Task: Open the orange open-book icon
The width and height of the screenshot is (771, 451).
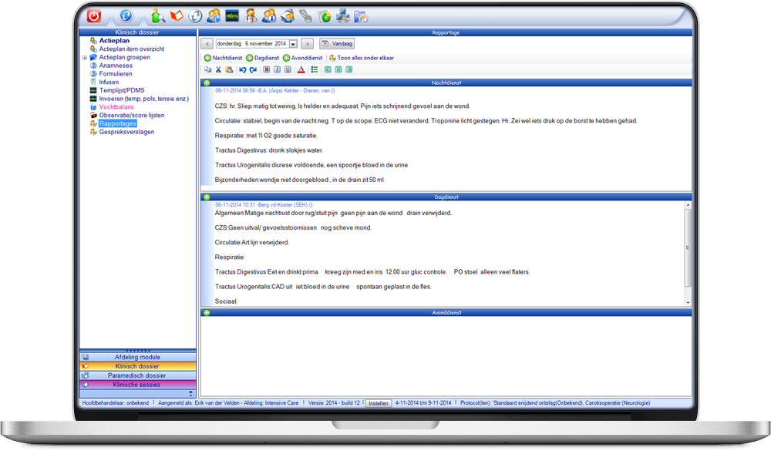Action: 177,16
